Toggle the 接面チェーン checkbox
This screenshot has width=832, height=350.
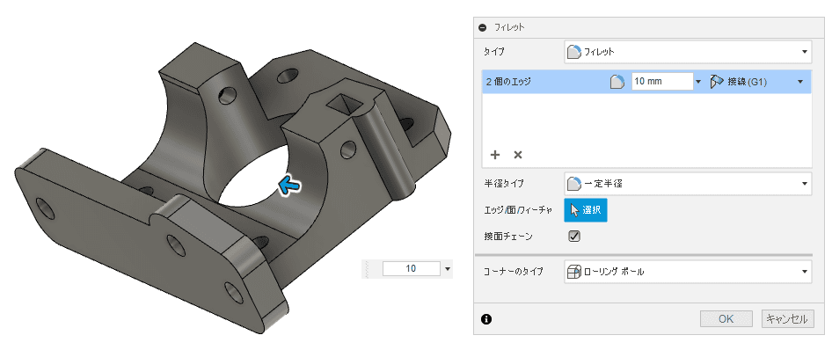point(574,236)
